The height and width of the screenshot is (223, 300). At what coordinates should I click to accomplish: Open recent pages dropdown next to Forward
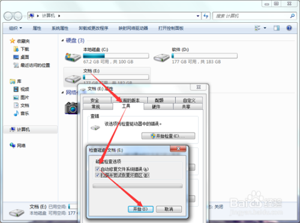tap(25, 16)
